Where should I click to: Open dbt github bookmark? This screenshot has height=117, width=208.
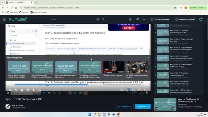(24, 12)
